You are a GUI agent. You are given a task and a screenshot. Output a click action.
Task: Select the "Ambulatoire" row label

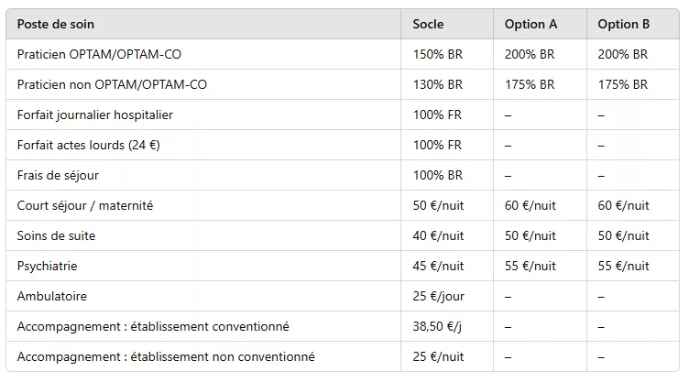[52, 296]
